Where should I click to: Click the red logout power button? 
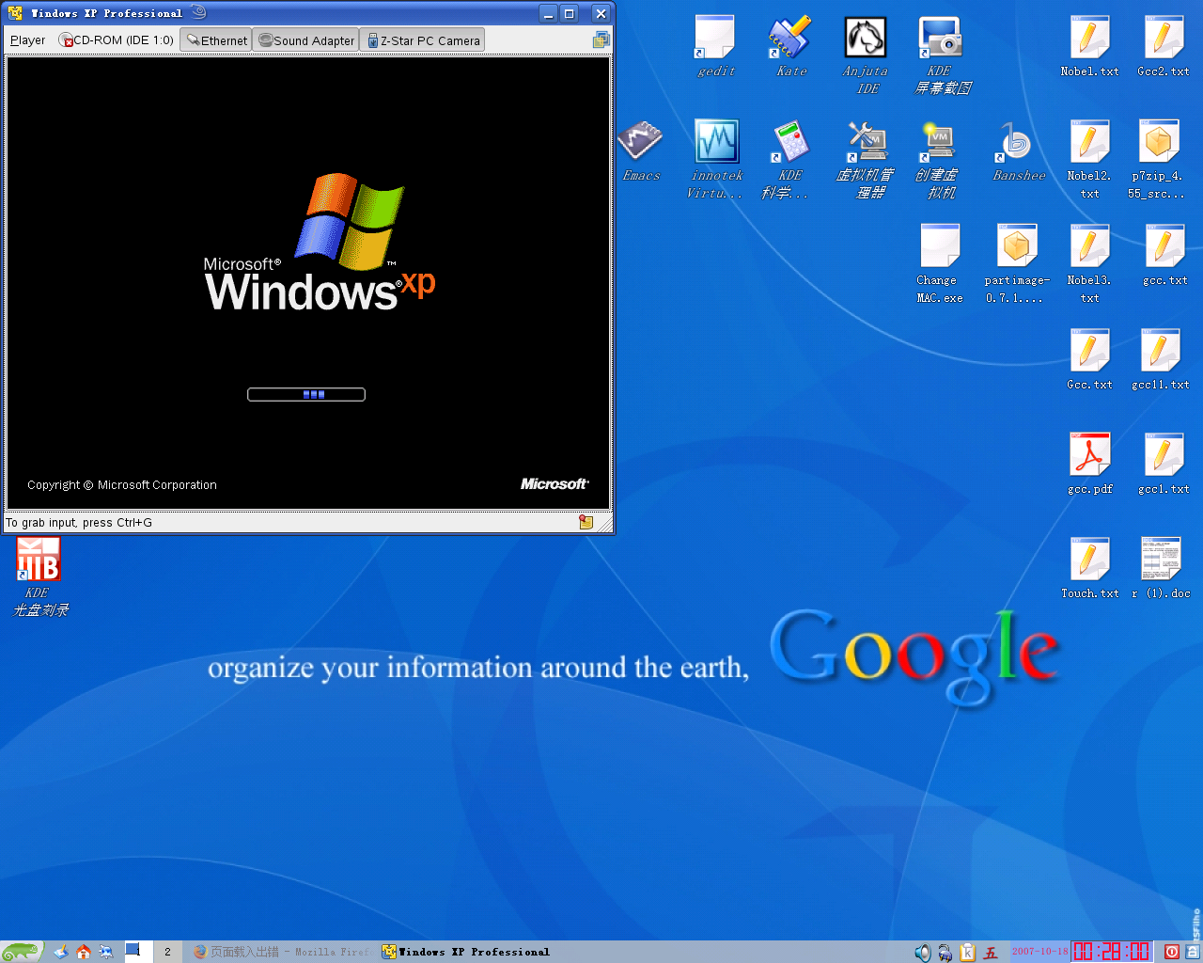click(x=1172, y=952)
